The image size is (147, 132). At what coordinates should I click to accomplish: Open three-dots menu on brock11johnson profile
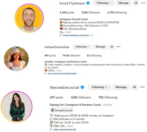pyautogui.click(x=143, y=3)
